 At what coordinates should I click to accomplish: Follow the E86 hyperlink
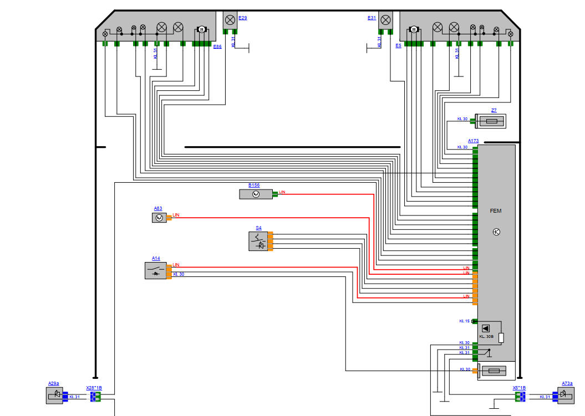[217, 45]
